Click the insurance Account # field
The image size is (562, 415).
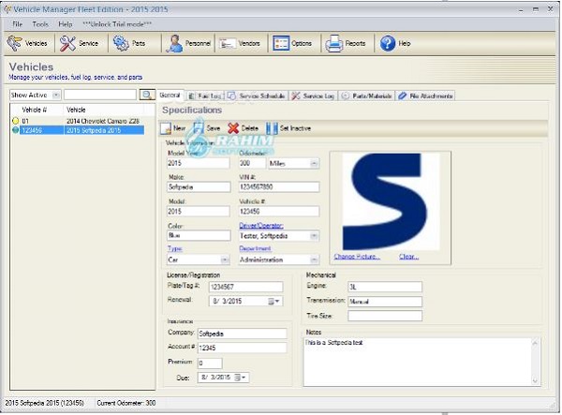click(242, 348)
